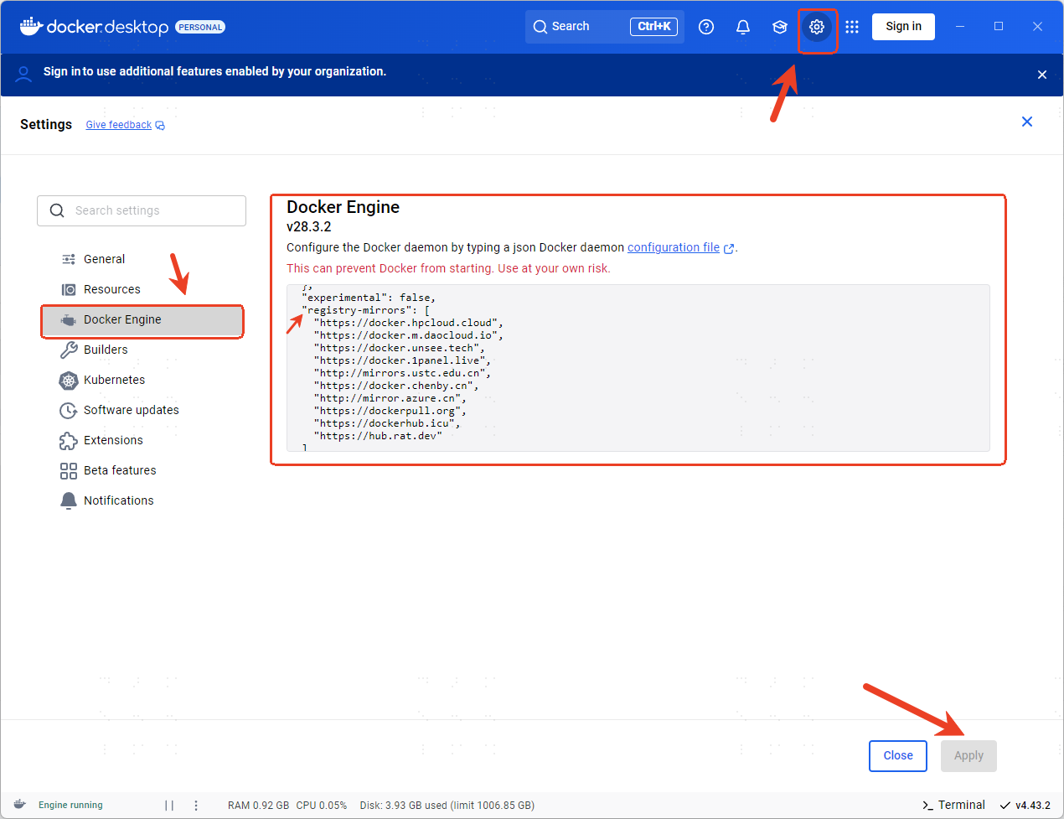The image size is (1064, 819).
Task: Open the General settings section
Action: click(x=104, y=260)
